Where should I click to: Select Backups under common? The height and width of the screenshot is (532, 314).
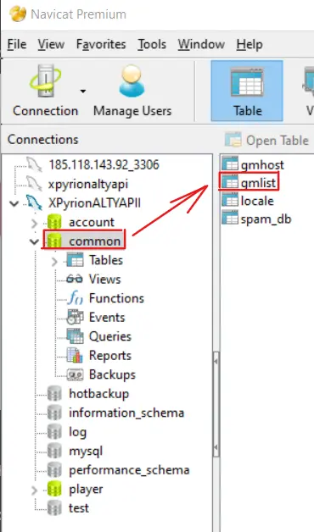112,374
